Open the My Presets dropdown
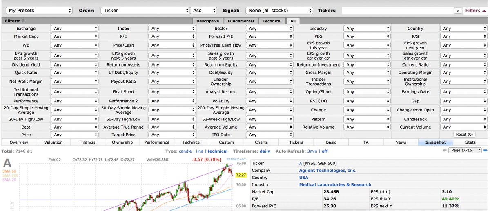Image resolution: width=490 pixels, height=211 pixels. (40, 10)
